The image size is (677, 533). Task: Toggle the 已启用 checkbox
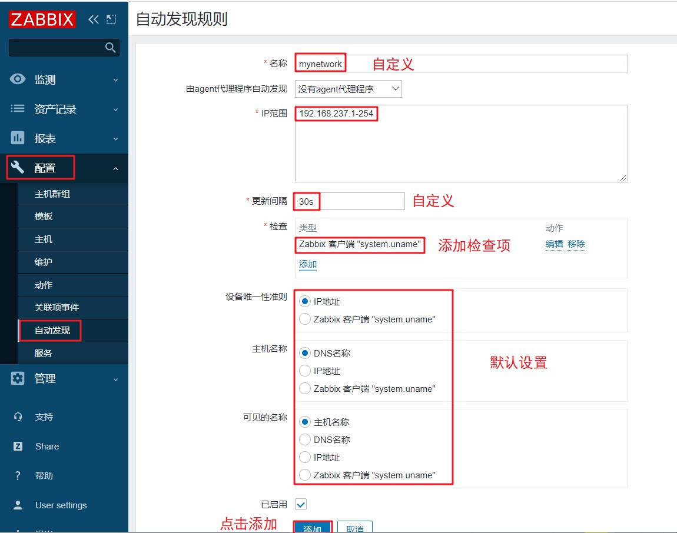click(301, 504)
